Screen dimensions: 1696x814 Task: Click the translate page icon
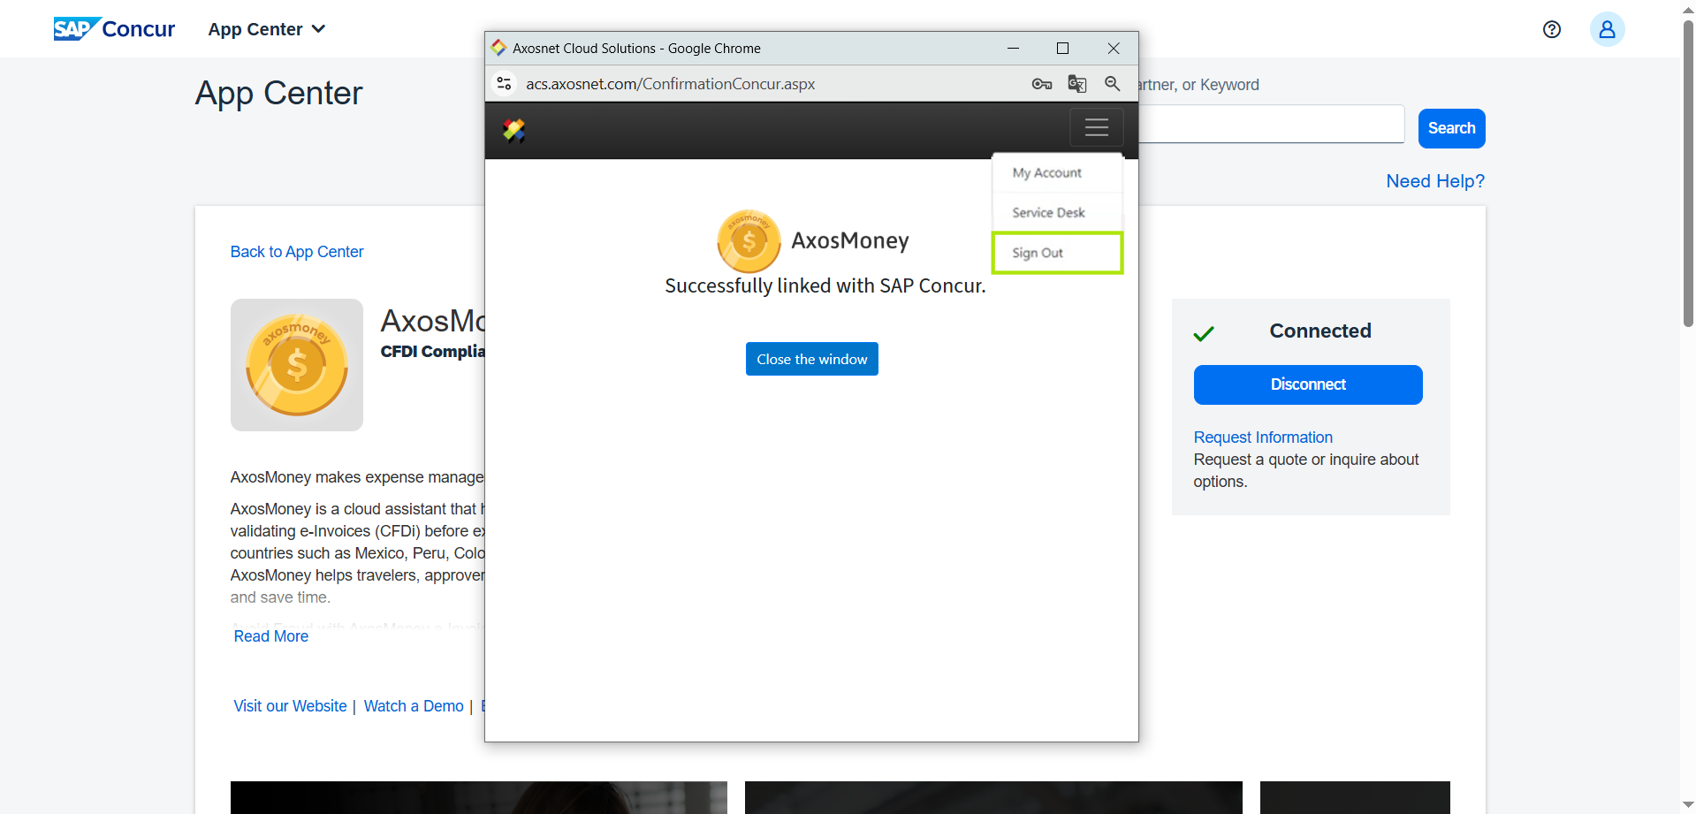click(x=1076, y=84)
